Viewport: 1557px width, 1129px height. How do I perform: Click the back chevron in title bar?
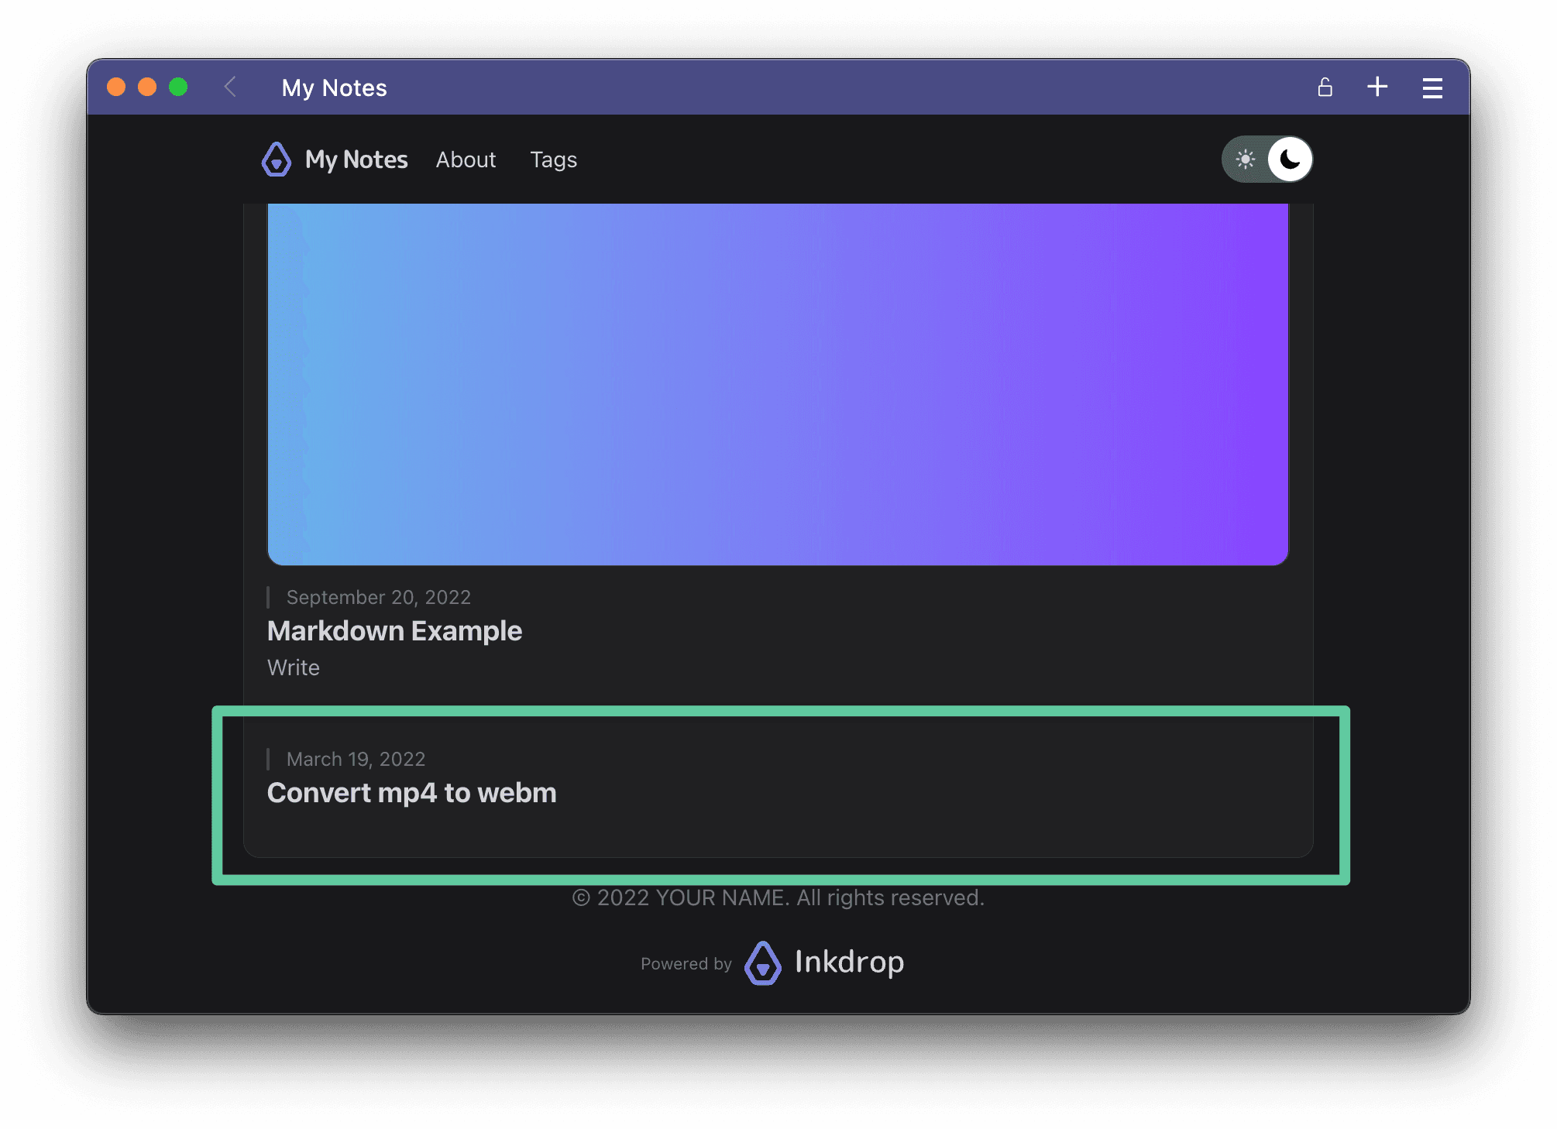(x=230, y=87)
